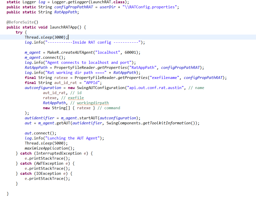Click 'Lunching the AUT Agent' log string

pyautogui.click(x=72, y=138)
